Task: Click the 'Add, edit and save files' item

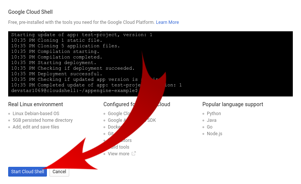Action: point(36,127)
